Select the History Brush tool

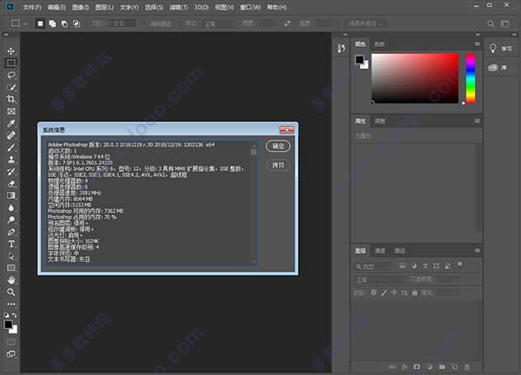11,171
